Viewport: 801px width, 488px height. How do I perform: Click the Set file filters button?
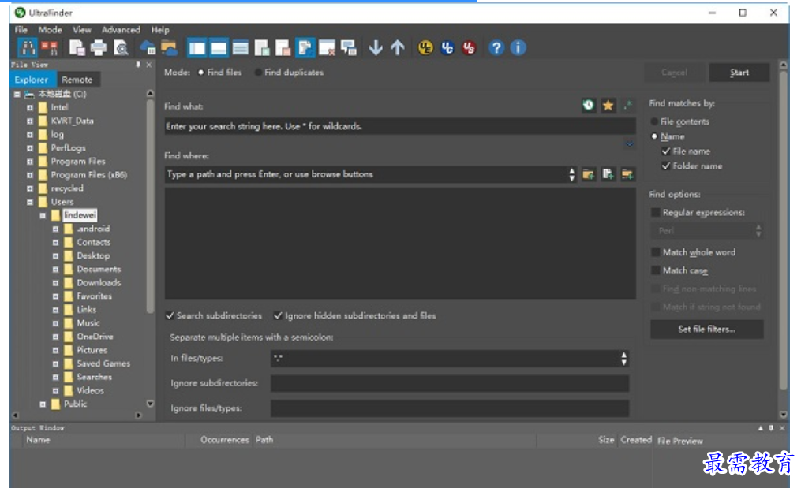point(707,330)
